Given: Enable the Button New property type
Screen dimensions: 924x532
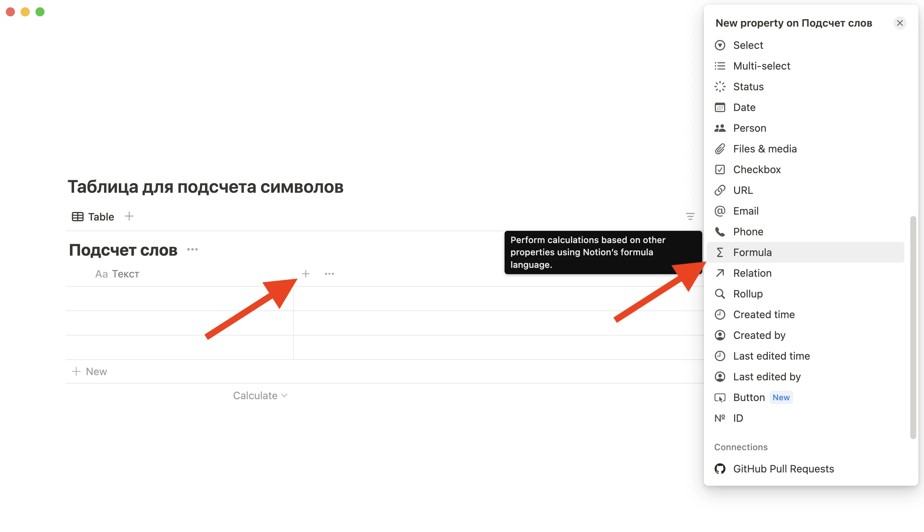Looking at the screenshot, I should [x=749, y=397].
